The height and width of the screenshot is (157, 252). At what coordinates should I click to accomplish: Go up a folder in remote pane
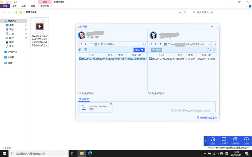pos(161,44)
